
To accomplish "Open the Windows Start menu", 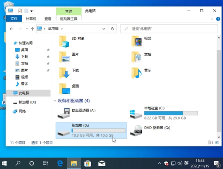I will point(4,163).
